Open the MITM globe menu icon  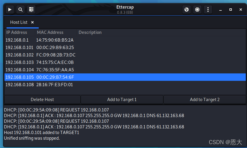(x=187, y=10)
